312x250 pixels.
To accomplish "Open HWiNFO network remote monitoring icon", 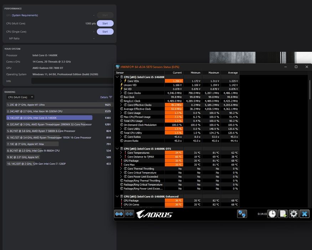I will tap(242, 214).
